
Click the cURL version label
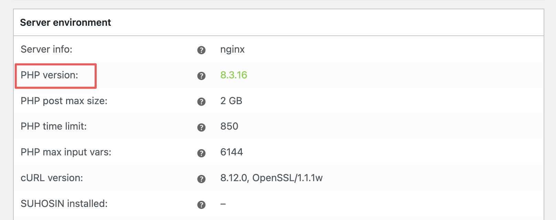pos(52,178)
